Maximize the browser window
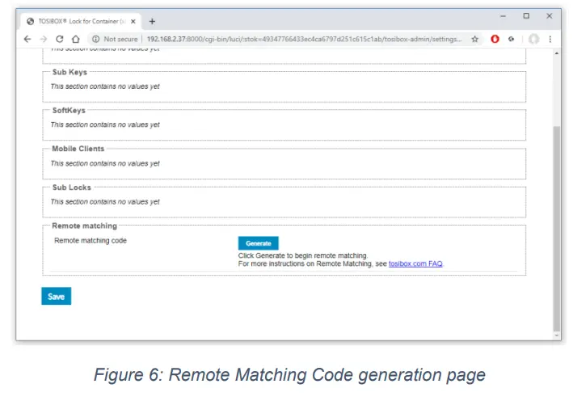 526,16
